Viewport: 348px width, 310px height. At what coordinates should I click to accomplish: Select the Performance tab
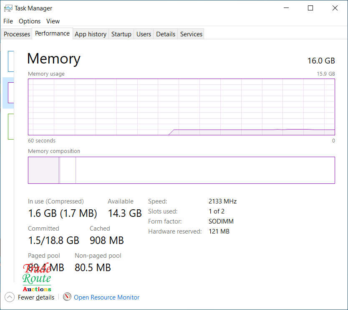52,33
